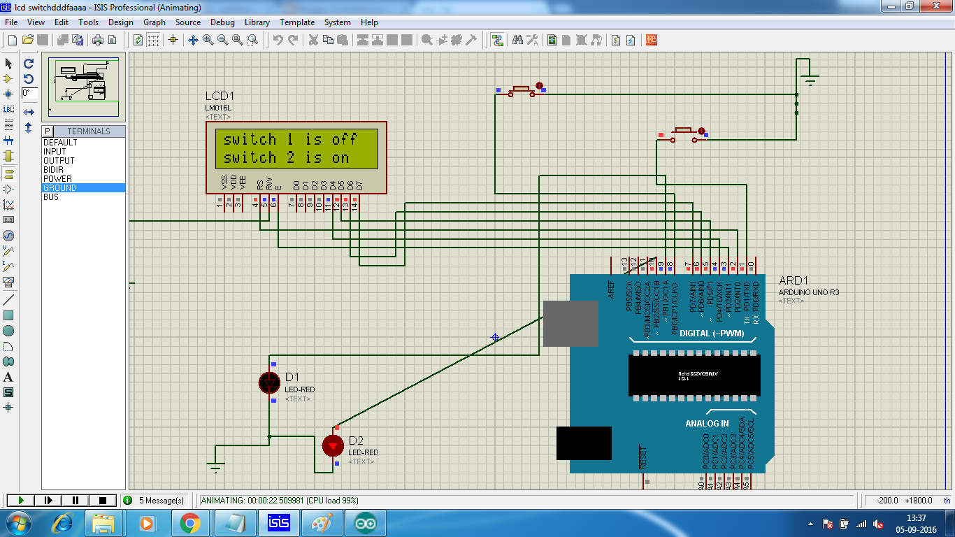
Task: Select POWER in terminals list
Action: (x=84, y=179)
